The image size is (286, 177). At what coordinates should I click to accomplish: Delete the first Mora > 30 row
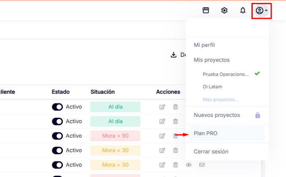point(175,150)
